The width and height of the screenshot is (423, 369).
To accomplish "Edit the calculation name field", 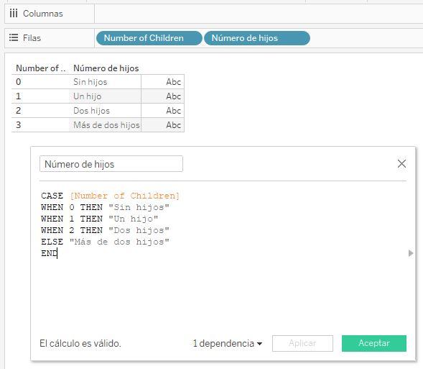I will [111, 164].
